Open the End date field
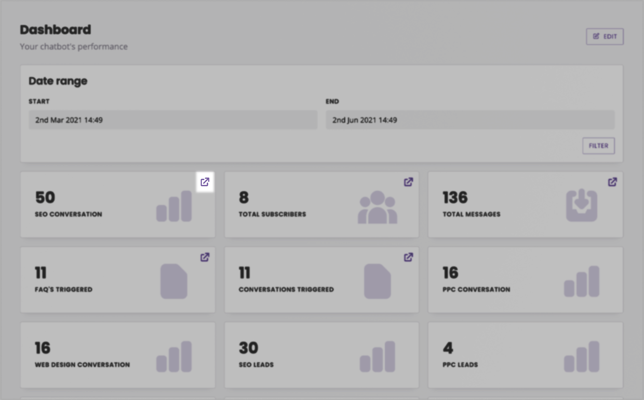The image size is (644, 400). [x=470, y=120]
